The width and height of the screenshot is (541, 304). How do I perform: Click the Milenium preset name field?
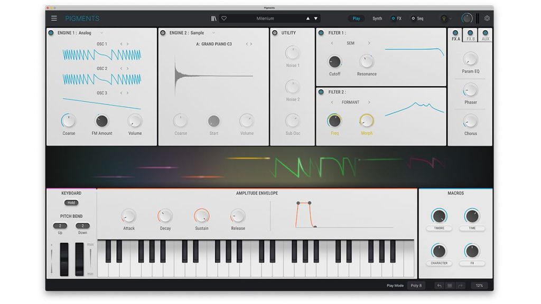pyautogui.click(x=265, y=18)
